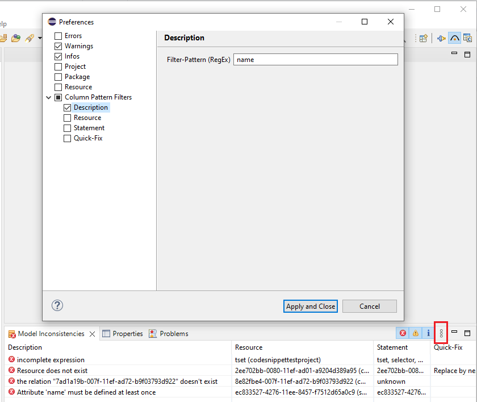477x402 pixels.
Task: Uncheck the Warnings checkbox
Action: pos(58,46)
